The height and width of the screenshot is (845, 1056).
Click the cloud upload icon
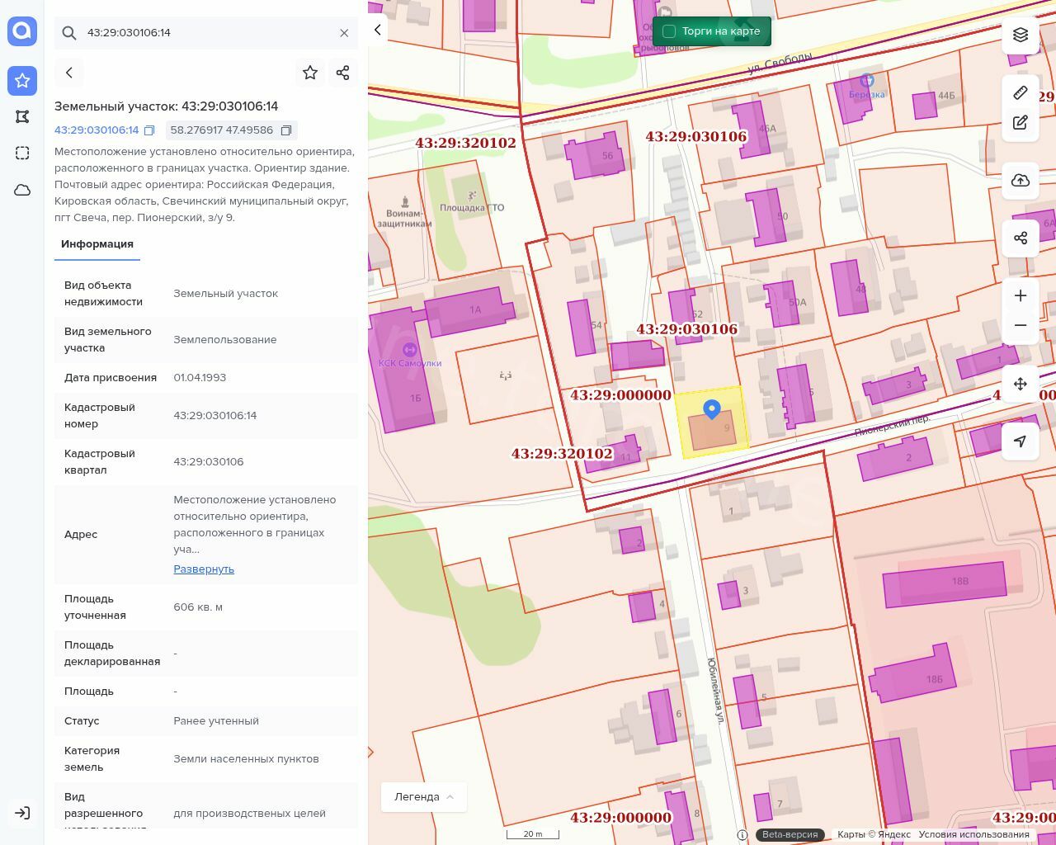(1021, 181)
